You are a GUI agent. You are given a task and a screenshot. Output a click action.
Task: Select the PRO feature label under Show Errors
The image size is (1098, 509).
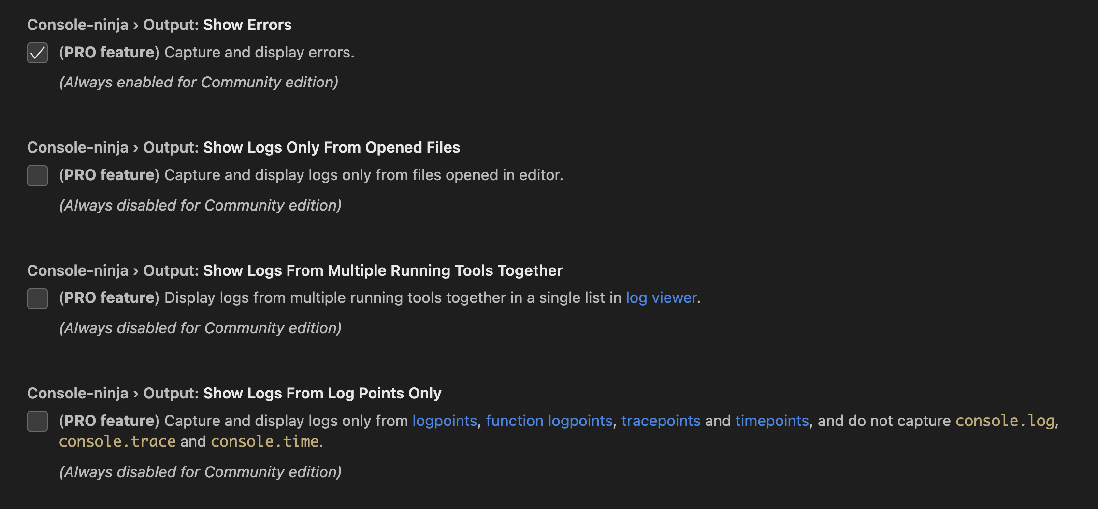(107, 52)
